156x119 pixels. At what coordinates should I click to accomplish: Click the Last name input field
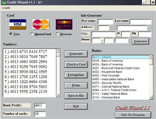click(141, 22)
